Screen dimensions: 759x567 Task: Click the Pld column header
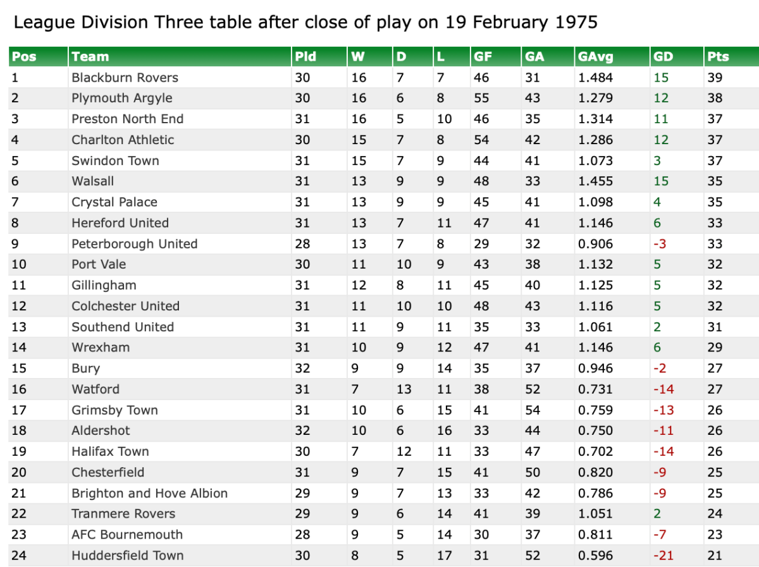[305, 57]
